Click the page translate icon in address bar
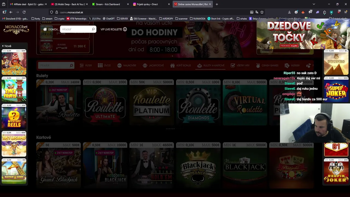Image resolution: width=350 pixels, height=197 pixels. point(257,12)
